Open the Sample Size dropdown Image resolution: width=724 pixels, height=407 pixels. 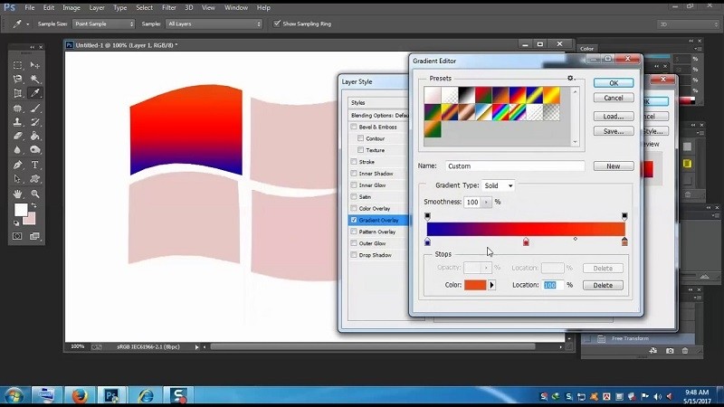[x=103, y=24]
